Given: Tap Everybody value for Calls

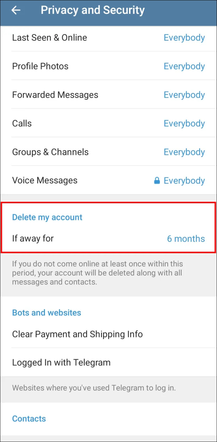Looking at the screenshot, I should click(184, 123).
